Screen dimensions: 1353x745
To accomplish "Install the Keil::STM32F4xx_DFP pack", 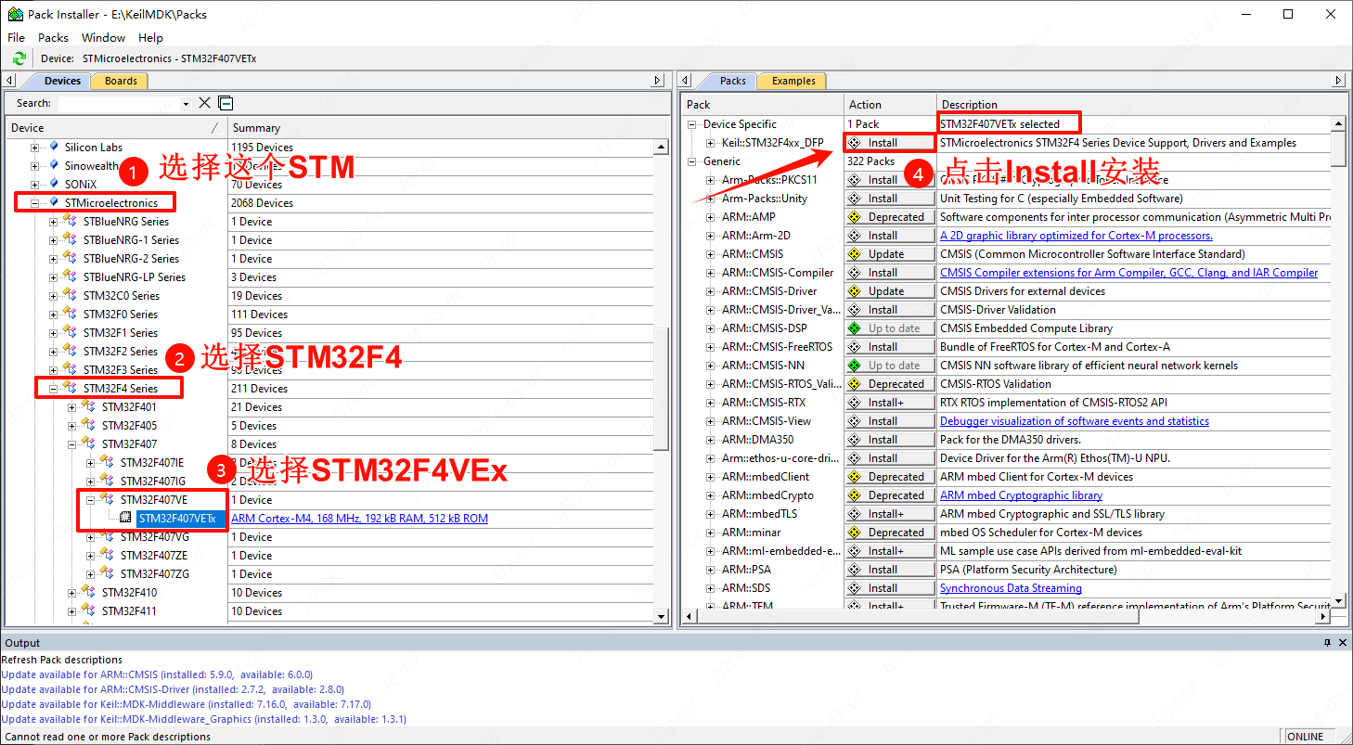I will (x=889, y=143).
